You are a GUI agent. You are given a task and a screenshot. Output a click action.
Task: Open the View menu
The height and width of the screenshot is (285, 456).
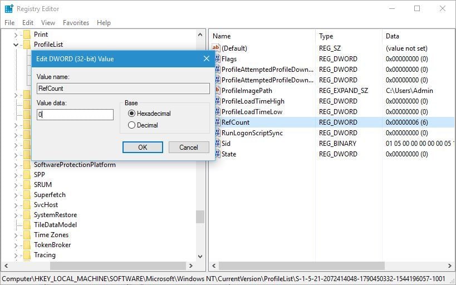tap(48, 23)
